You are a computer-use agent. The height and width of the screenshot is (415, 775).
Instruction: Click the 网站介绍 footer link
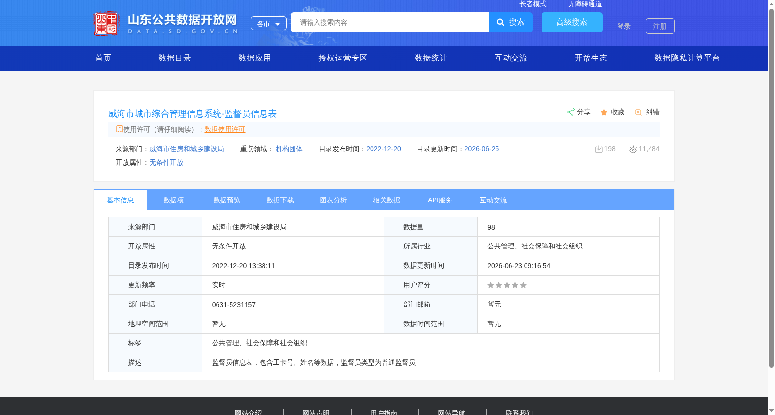coord(248,412)
